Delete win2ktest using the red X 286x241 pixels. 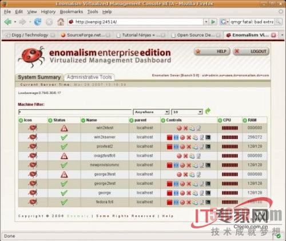(185, 128)
